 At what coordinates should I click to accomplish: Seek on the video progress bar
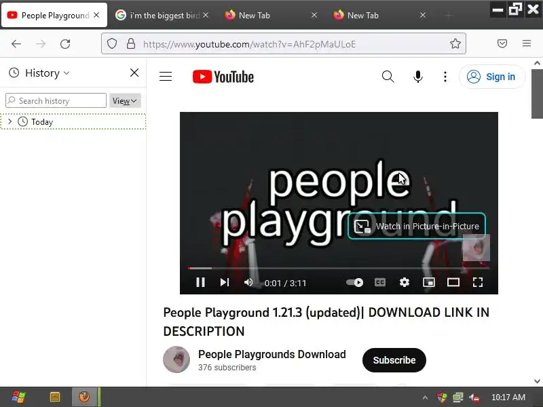(x=339, y=268)
